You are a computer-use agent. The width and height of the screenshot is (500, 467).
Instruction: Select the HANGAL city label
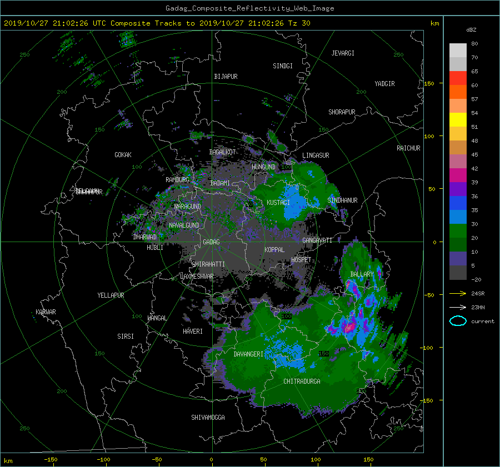pos(157,318)
